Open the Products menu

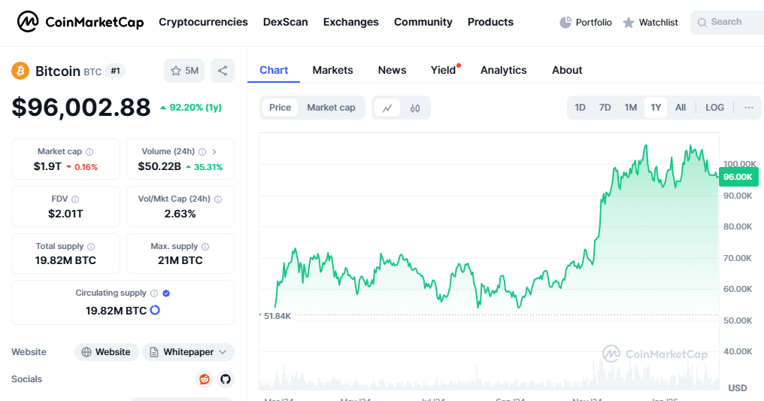(490, 22)
